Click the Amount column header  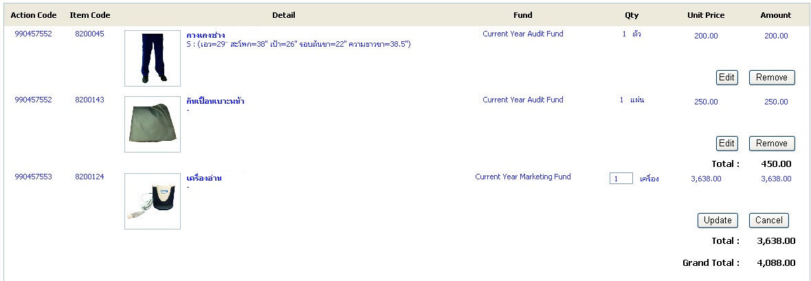(775, 15)
